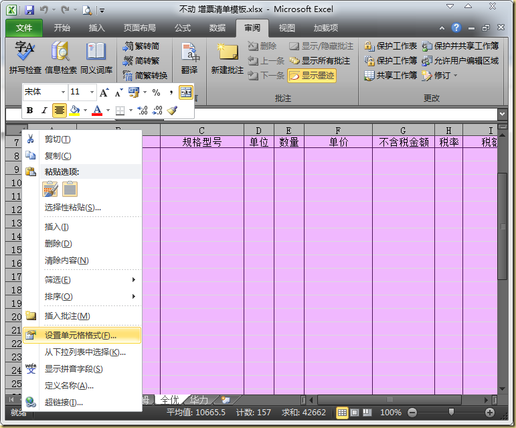The width and height of the screenshot is (516, 428).
Task: Click 显示所有批注 to show all comments
Action: coord(319,61)
